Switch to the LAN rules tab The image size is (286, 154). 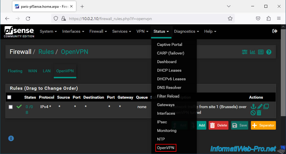(47, 71)
